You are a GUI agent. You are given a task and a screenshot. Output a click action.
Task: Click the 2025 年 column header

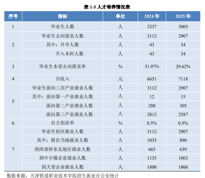[183, 16]
